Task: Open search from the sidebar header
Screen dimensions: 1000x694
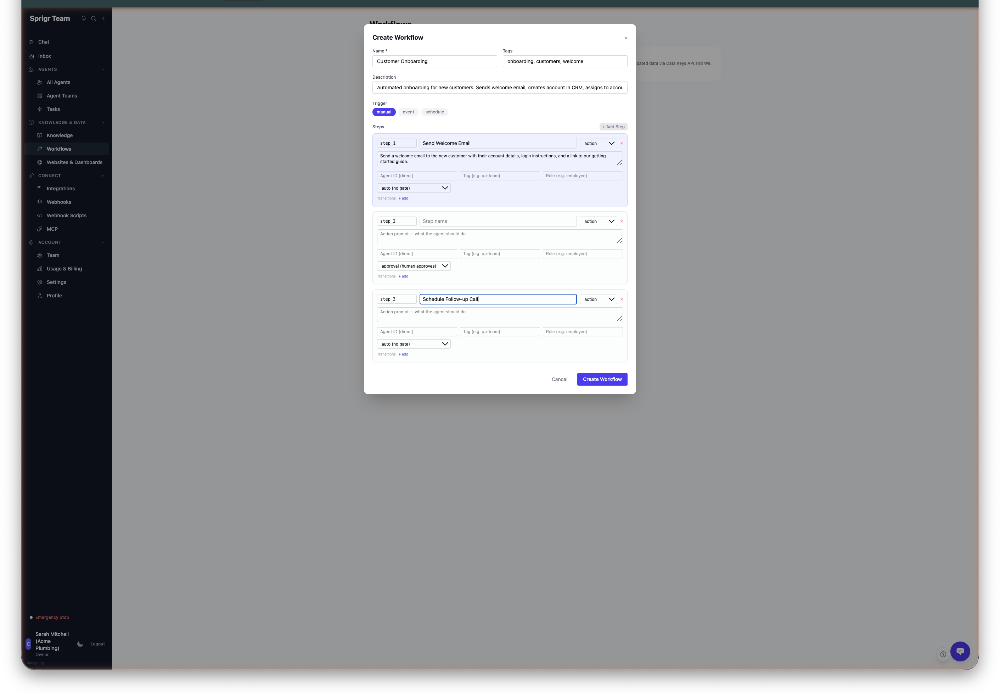Action: pyautogui.click(x=94, y=19)
